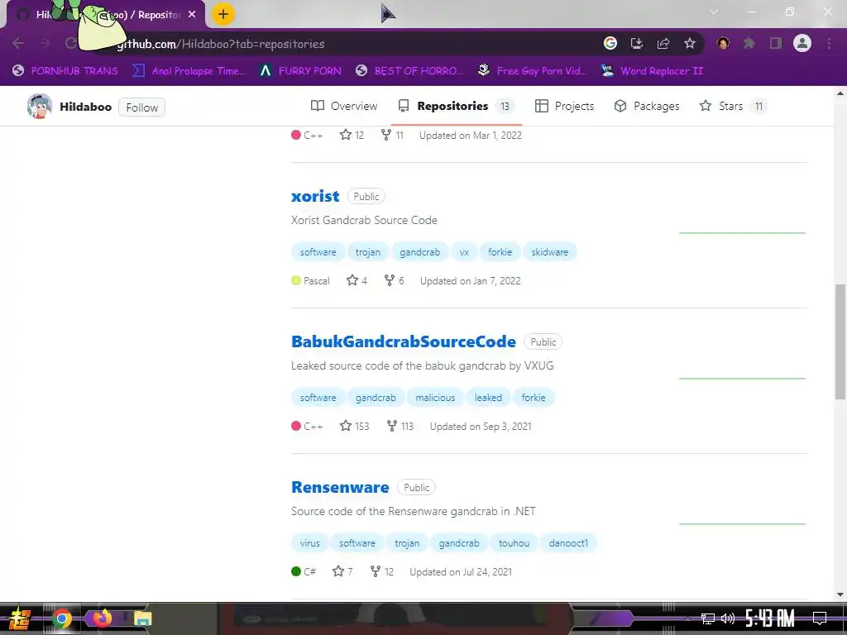Open the Word Replacer II bookmark
This screenshot has height=635, width=847.
pos(652,71)
